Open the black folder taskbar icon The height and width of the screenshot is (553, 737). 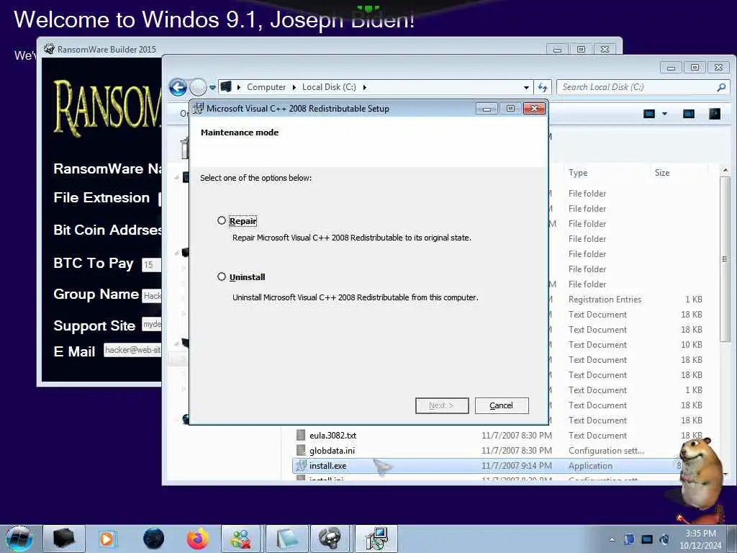pos(64,539)
